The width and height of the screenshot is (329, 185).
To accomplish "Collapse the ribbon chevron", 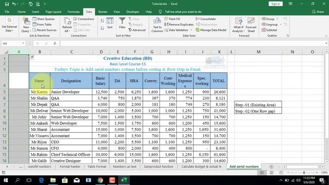I will point(326,36).
